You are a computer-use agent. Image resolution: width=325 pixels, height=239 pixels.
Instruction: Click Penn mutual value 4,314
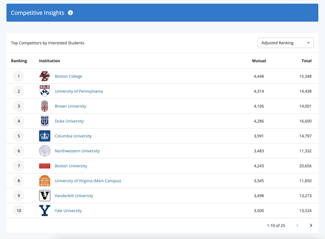[259, 91]
